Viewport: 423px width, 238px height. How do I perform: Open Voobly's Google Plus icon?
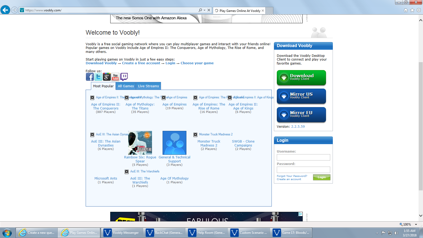coord(107,77)
